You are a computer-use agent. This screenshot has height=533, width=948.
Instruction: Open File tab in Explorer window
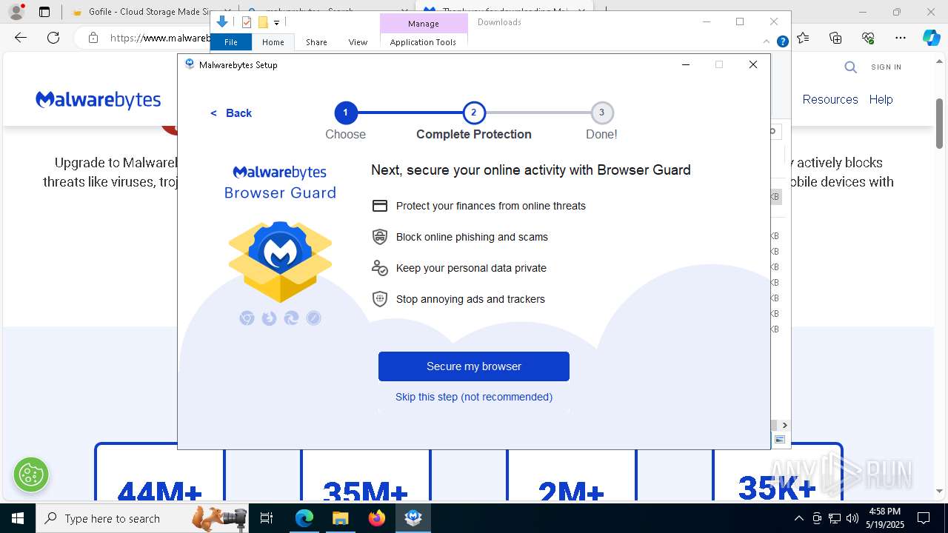click(x=231, y=42)
